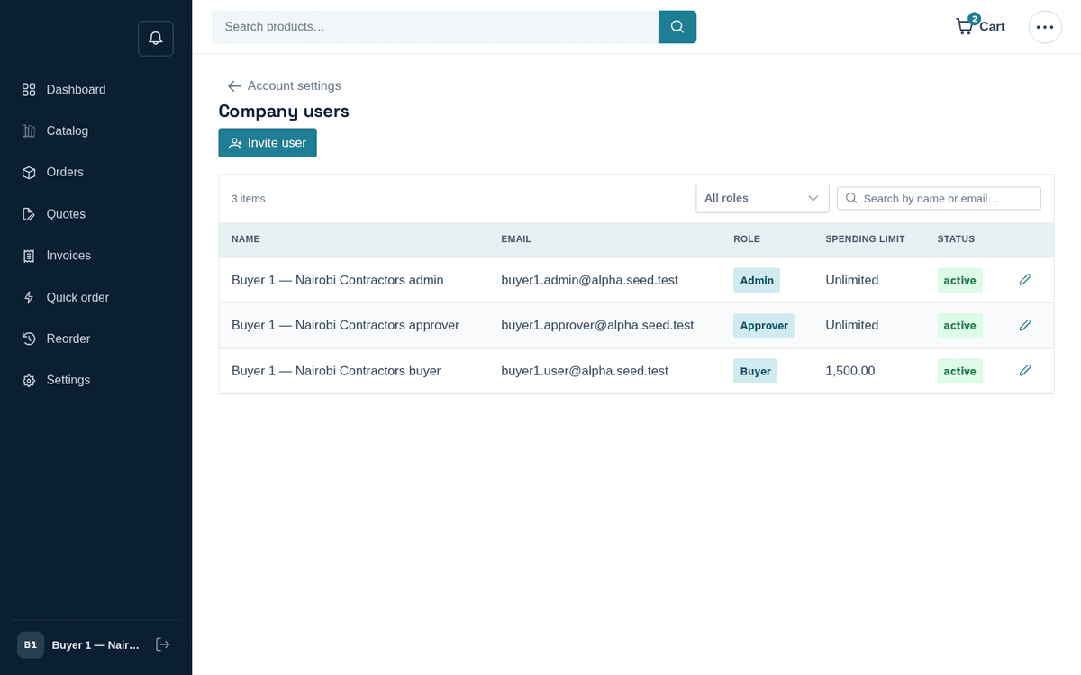Image resolution: width=1081 pixels, height=675 pixels.
Task: Click the Catalog sidebar icon
Action: 29,131
